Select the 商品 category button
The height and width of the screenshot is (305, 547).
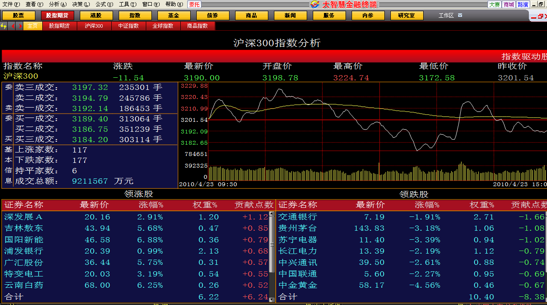click(251, 16)
